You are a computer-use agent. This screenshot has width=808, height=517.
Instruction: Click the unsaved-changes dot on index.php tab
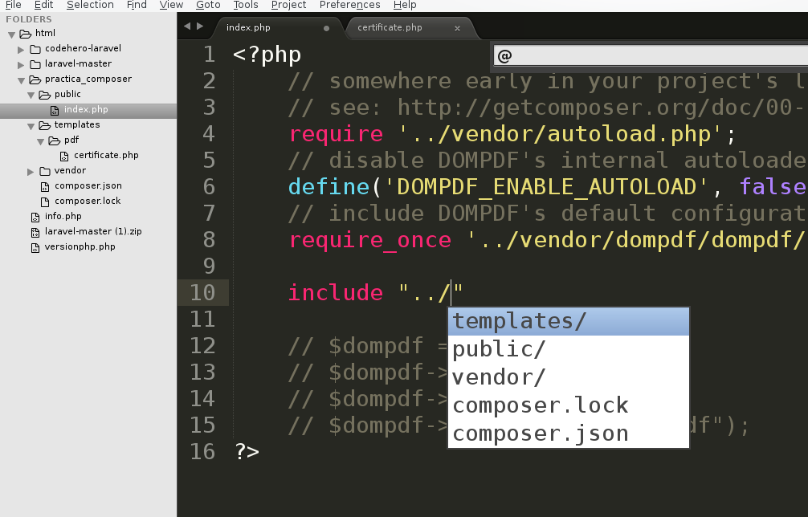tap(325, 26)
